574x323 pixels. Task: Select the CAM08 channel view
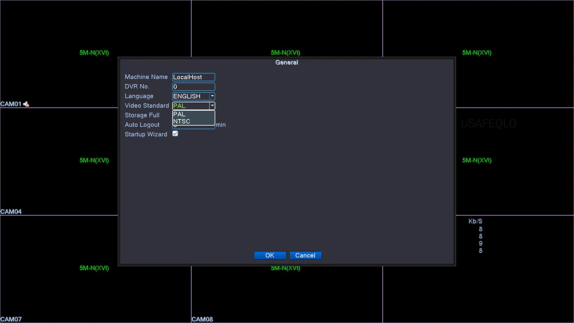pyautogui.click(x=287, y=294)
